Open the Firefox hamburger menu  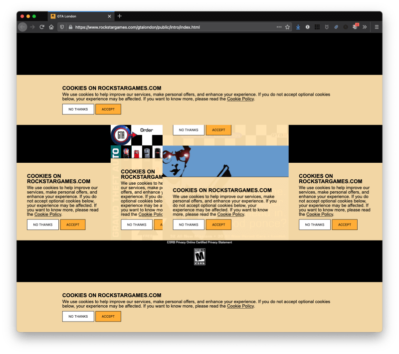pos(377,27)
